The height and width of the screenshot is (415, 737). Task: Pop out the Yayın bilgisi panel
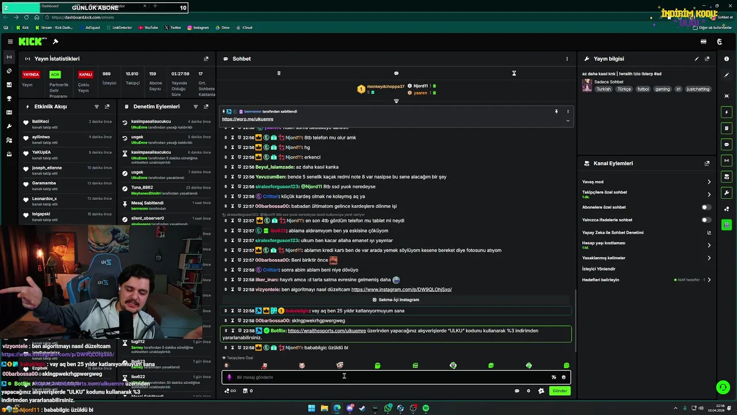point(707,59)
